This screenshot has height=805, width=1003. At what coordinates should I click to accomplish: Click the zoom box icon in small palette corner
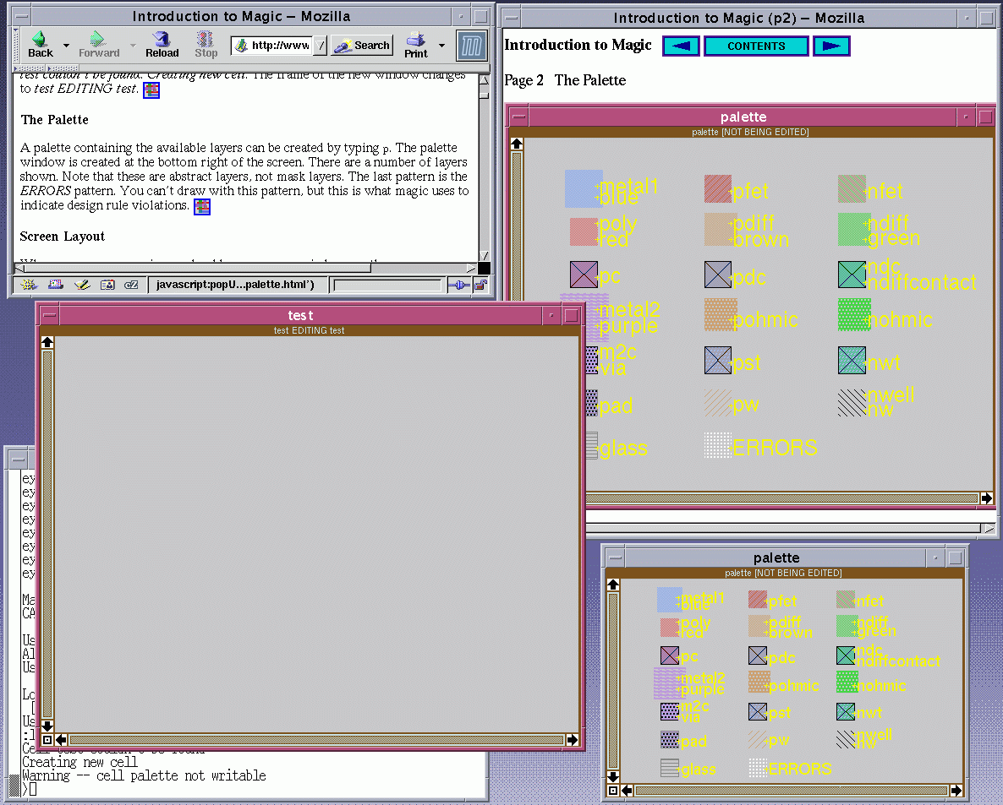(x=613, y=791)
